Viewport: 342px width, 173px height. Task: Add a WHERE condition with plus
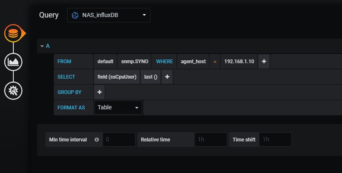264,62
